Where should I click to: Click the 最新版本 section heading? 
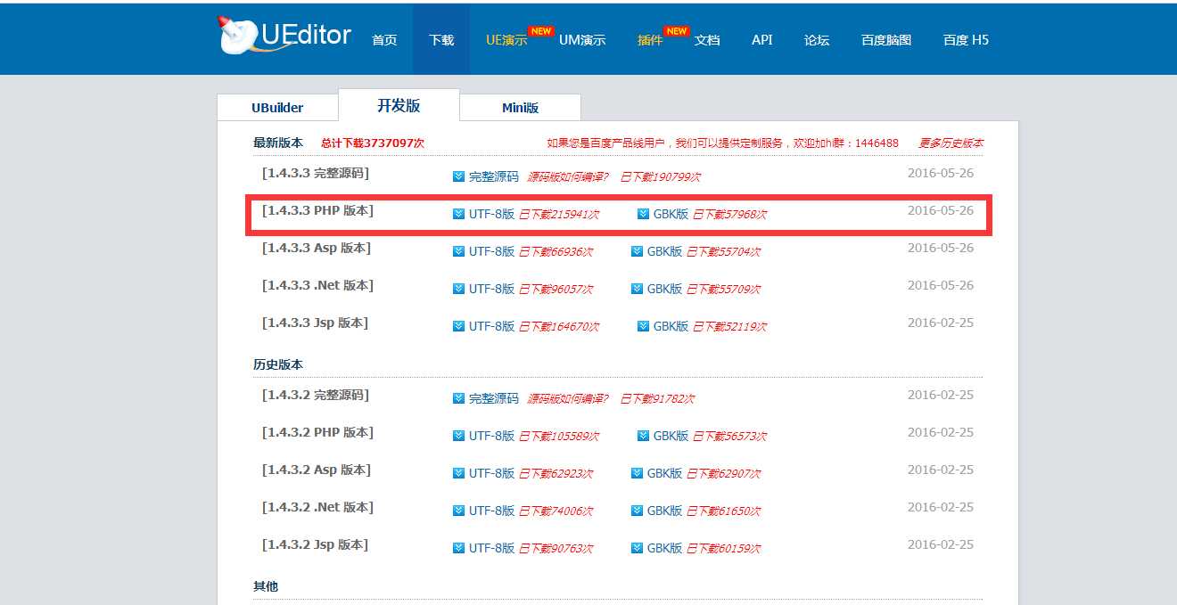click(278, 143)
